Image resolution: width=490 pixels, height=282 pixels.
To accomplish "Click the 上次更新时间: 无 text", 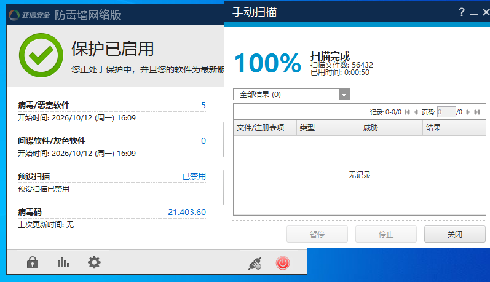I will tap(45, 224).
